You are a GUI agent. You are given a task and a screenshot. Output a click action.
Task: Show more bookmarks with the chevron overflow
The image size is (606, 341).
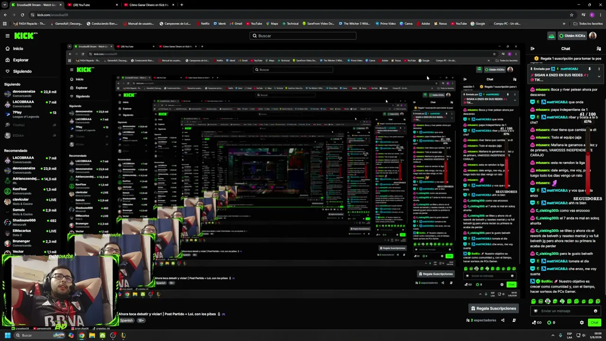tap(564, 24)
